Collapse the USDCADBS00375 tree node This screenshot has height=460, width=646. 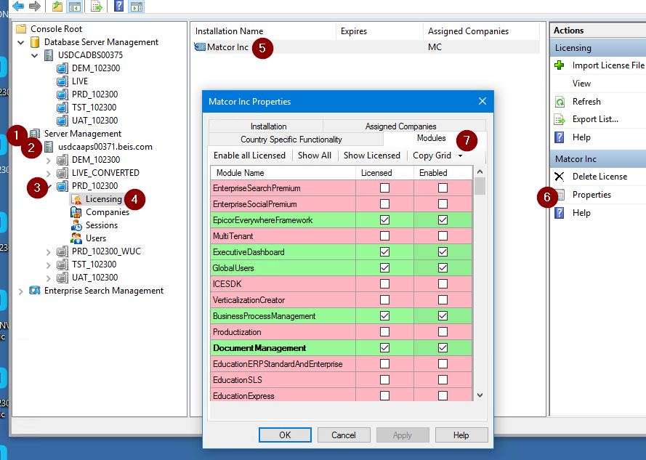pos(35,55)
